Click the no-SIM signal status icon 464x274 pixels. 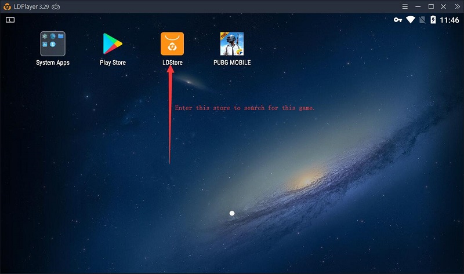click(x=422, y=20)
